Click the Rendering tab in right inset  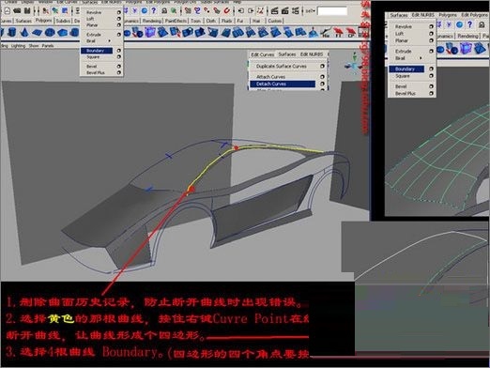[x=468, y=37]
